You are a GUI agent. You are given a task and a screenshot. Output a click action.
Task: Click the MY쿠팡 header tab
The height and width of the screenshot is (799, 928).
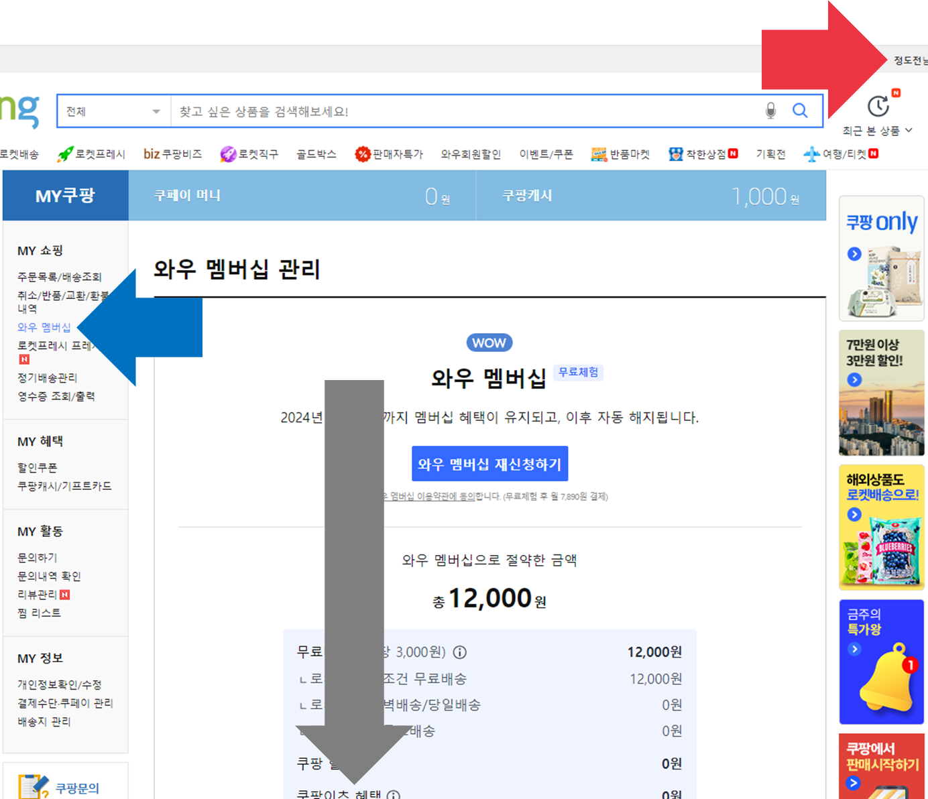tap(65, 195)
